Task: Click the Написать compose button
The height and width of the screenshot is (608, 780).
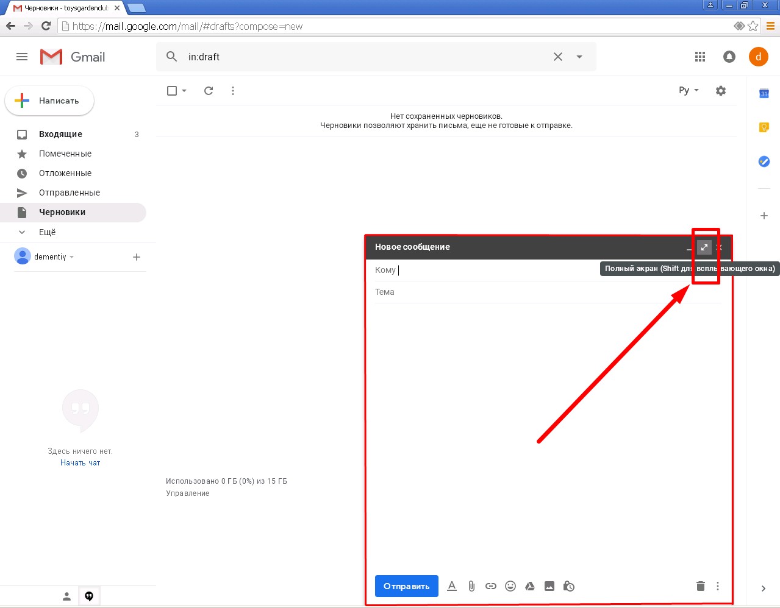Action: 49,101
